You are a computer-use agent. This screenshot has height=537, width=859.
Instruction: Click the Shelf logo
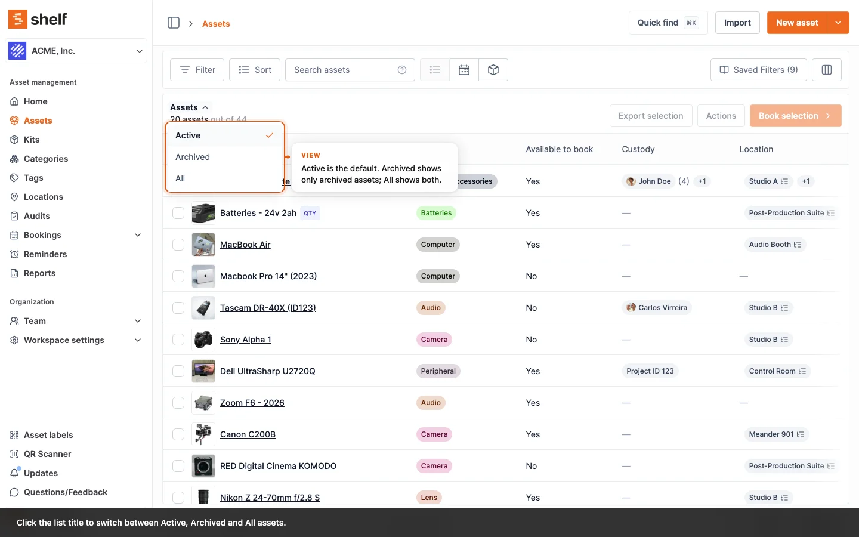click(38, 19)
